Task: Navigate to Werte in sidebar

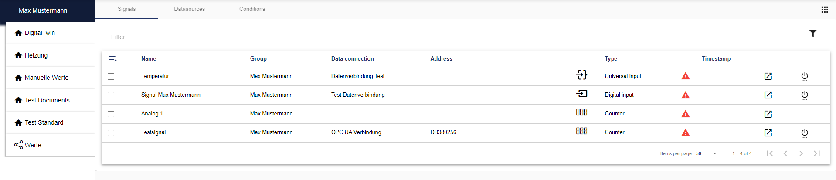Action: click(33, 145)
